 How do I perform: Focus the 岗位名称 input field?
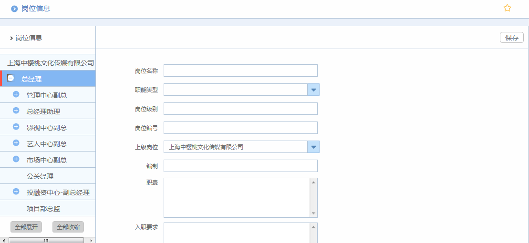coord(240,71)
